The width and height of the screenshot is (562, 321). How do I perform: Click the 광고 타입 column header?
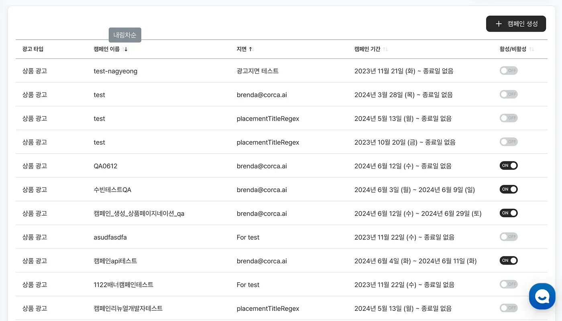33,49
